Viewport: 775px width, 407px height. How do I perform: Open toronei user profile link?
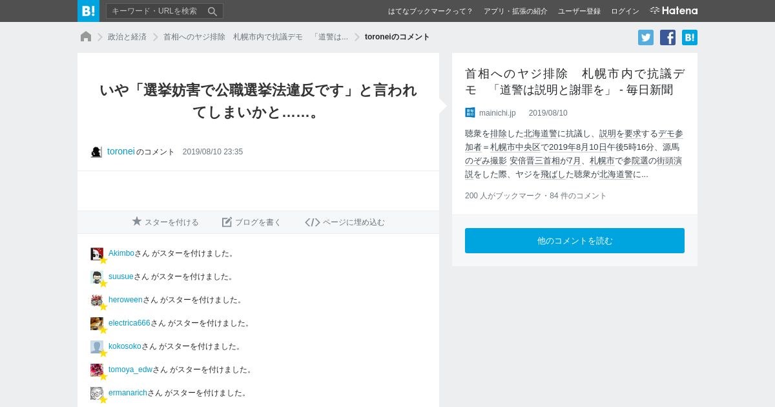click(x=121, y=151)
